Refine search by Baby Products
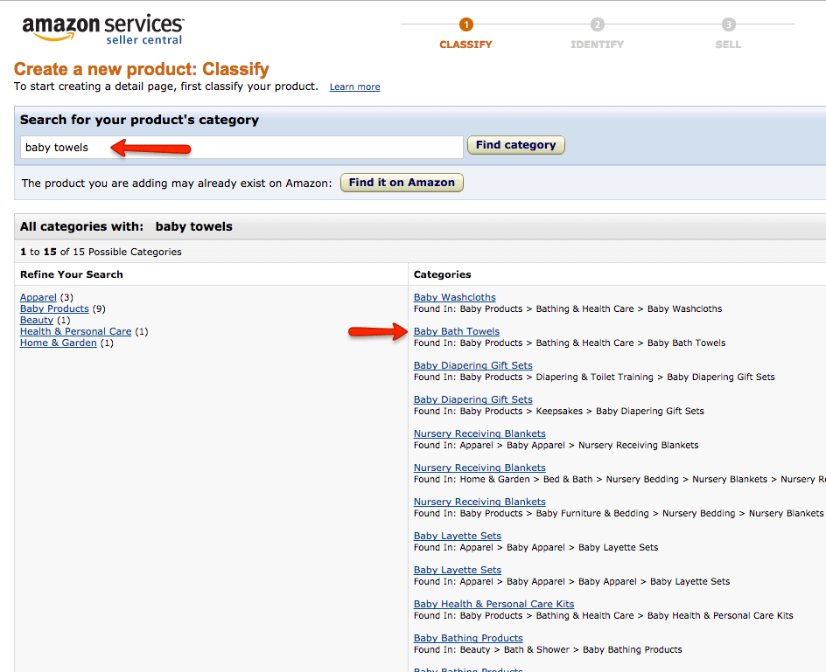 pyautogui.click(x=54, y=308)
